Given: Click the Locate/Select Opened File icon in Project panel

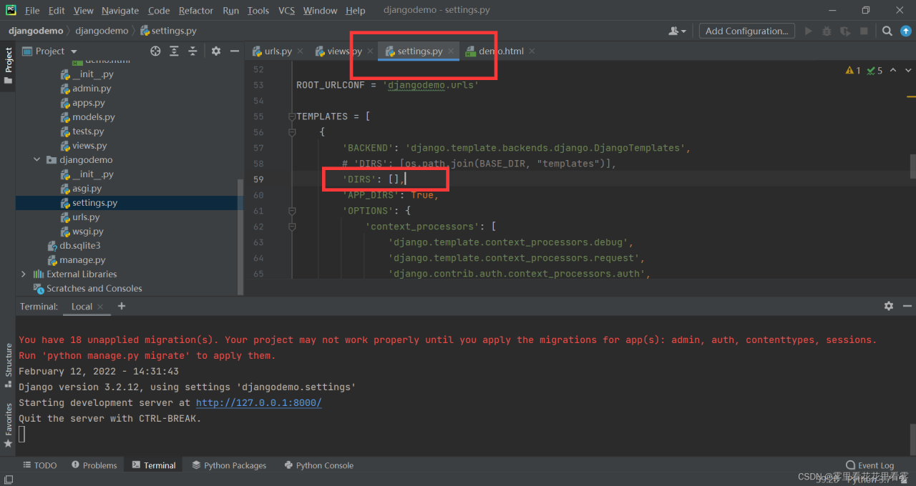Looking at the screenshot, I should 155,51.
